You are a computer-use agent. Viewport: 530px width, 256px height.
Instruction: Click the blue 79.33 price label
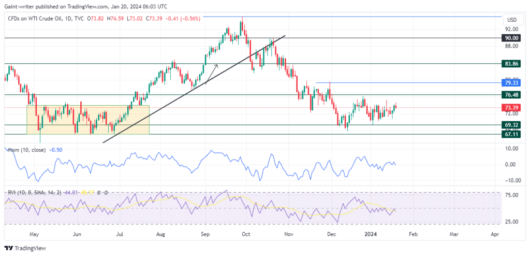[x=511, y=82]
